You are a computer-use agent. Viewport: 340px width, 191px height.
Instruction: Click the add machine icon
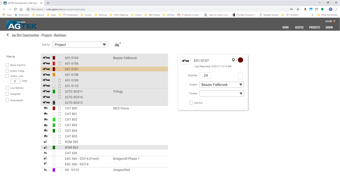(x=117, y=45)
